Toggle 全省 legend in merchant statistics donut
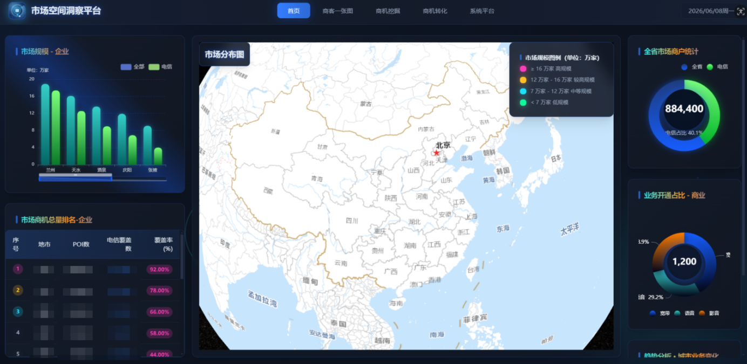 pyautogui.click(x=691, y=67)
